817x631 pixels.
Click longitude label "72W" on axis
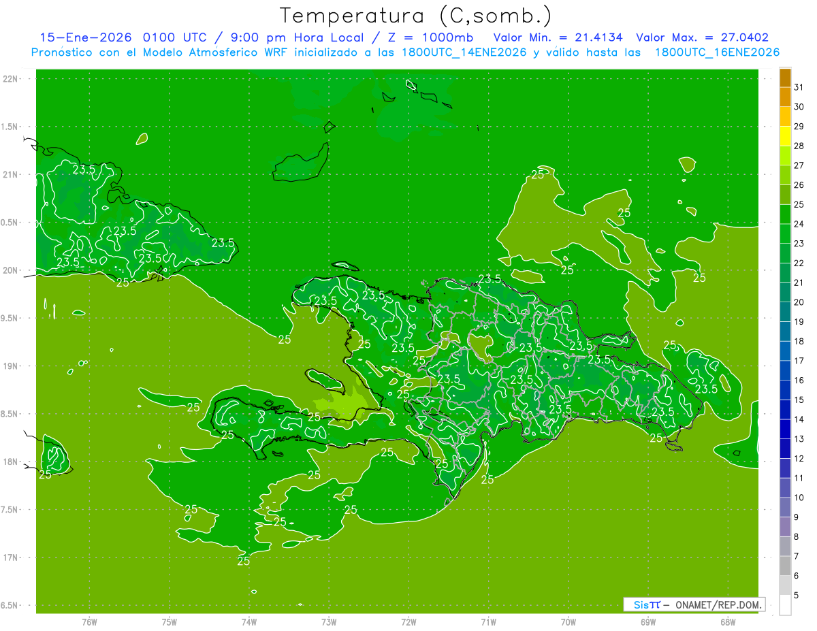tap(408, 621)
